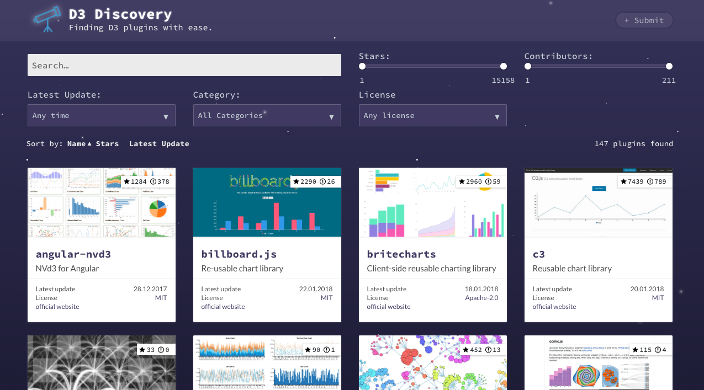Click the date 20.01.2018
The height and width of the screenshot is (390, 704).
click(647, 289)
